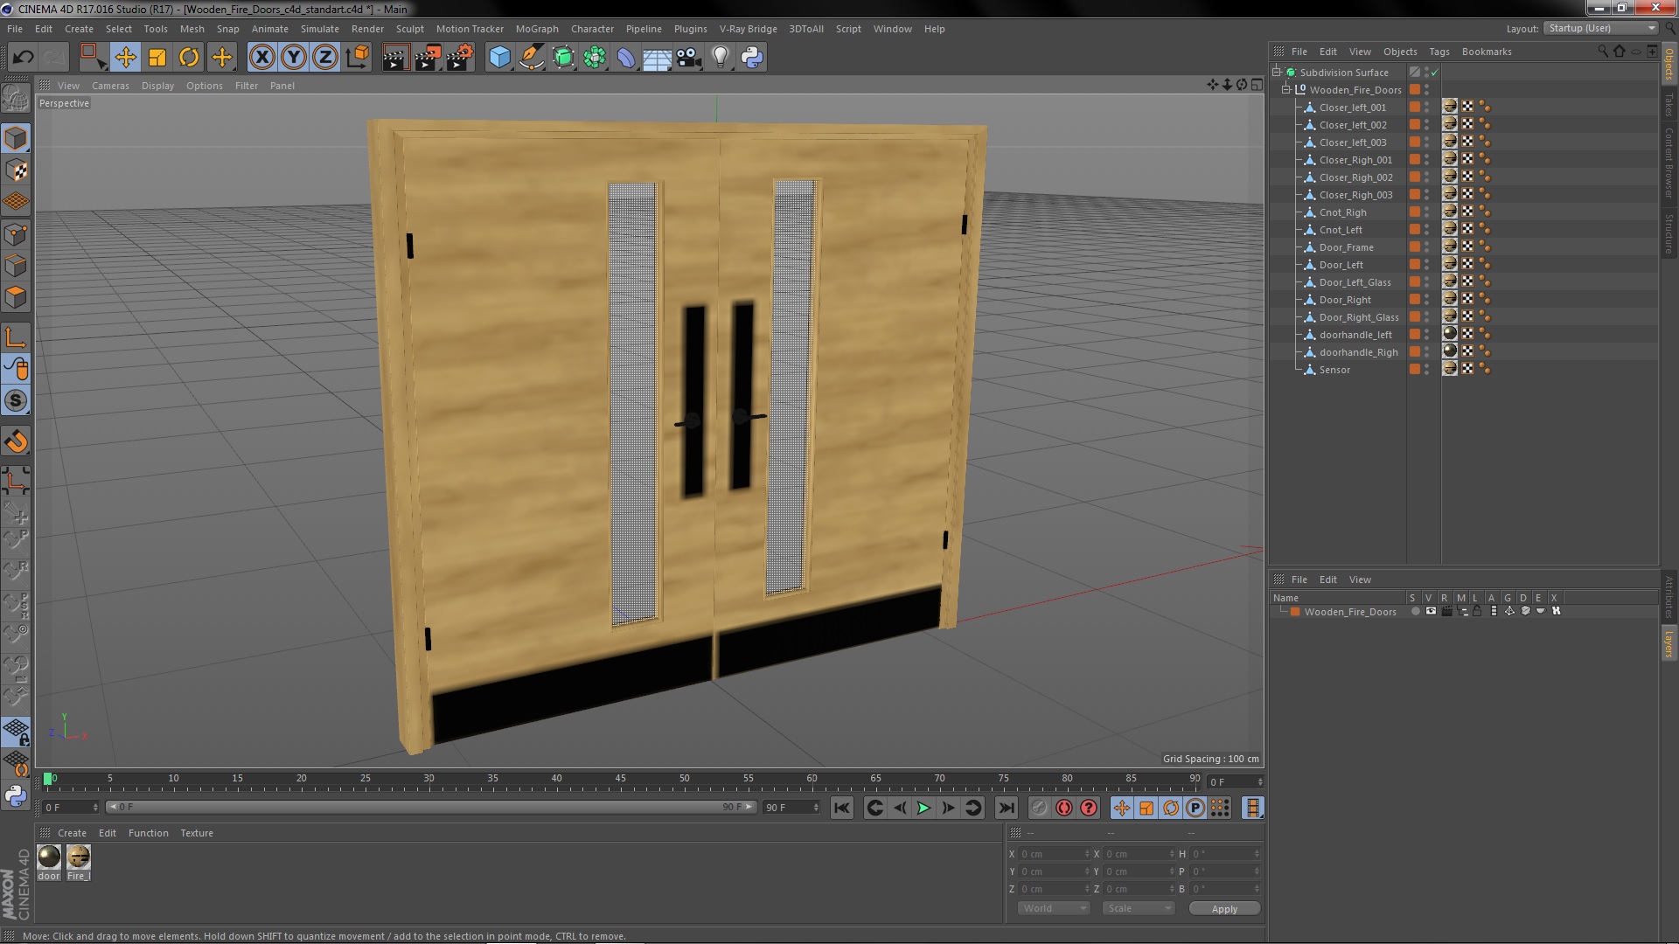
Task: Toggle the visibility dots for Door_Frame
Action: point(1427,247)
